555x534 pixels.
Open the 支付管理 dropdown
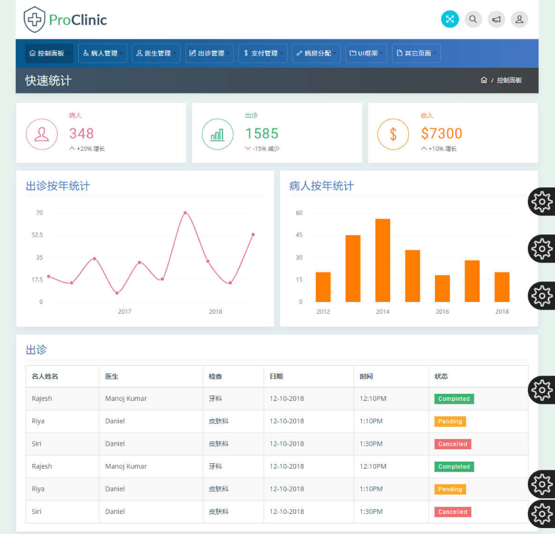click(x=262, y=52)
